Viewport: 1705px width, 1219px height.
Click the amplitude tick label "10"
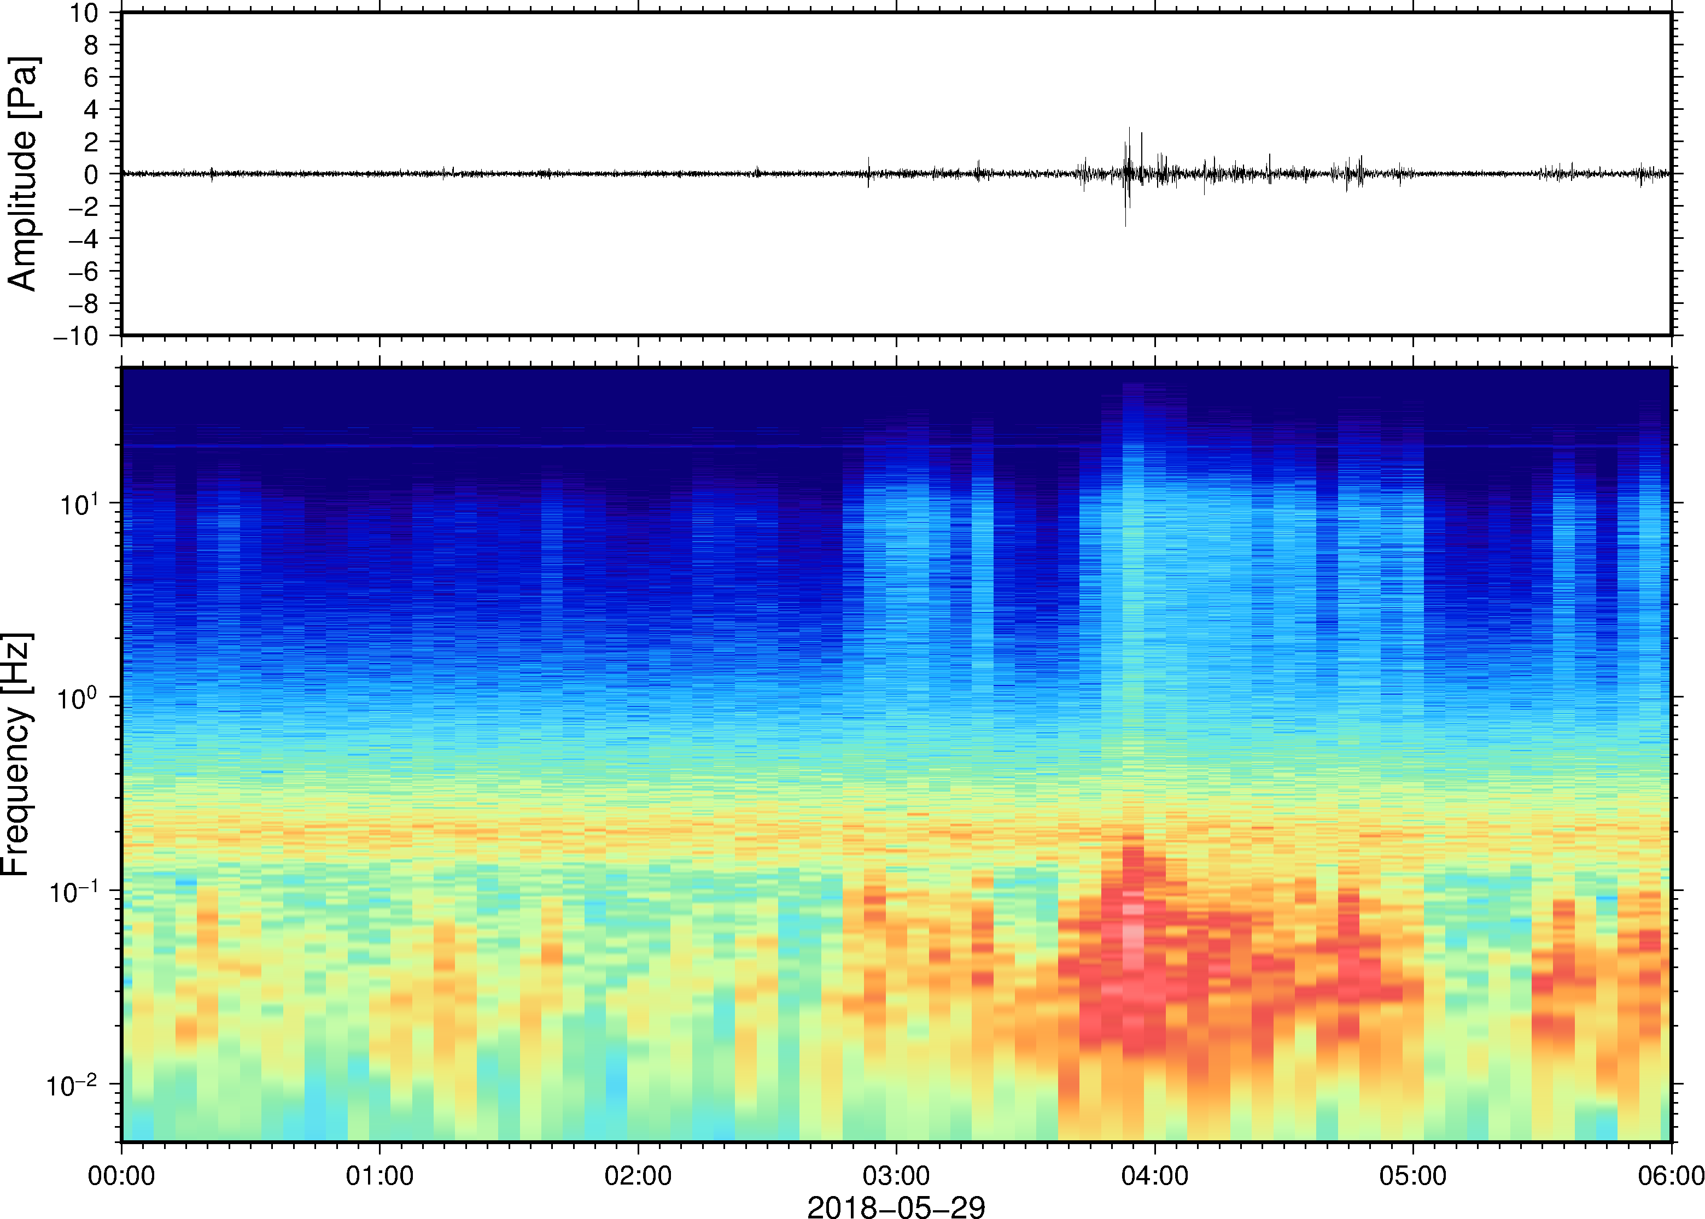tap(84, 13)
